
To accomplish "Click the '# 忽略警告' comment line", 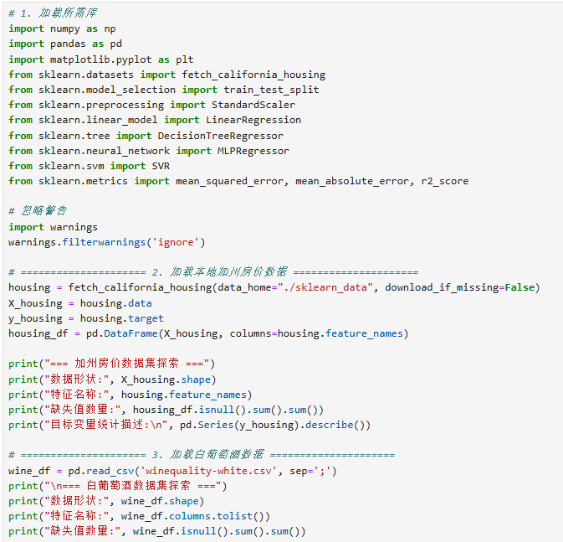I will point(38,211).
